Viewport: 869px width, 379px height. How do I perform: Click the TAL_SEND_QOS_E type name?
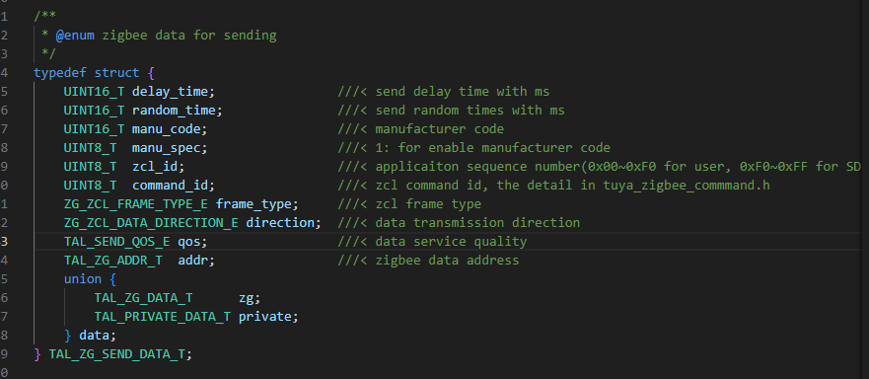pyautogui.click(x=117, y=242)
